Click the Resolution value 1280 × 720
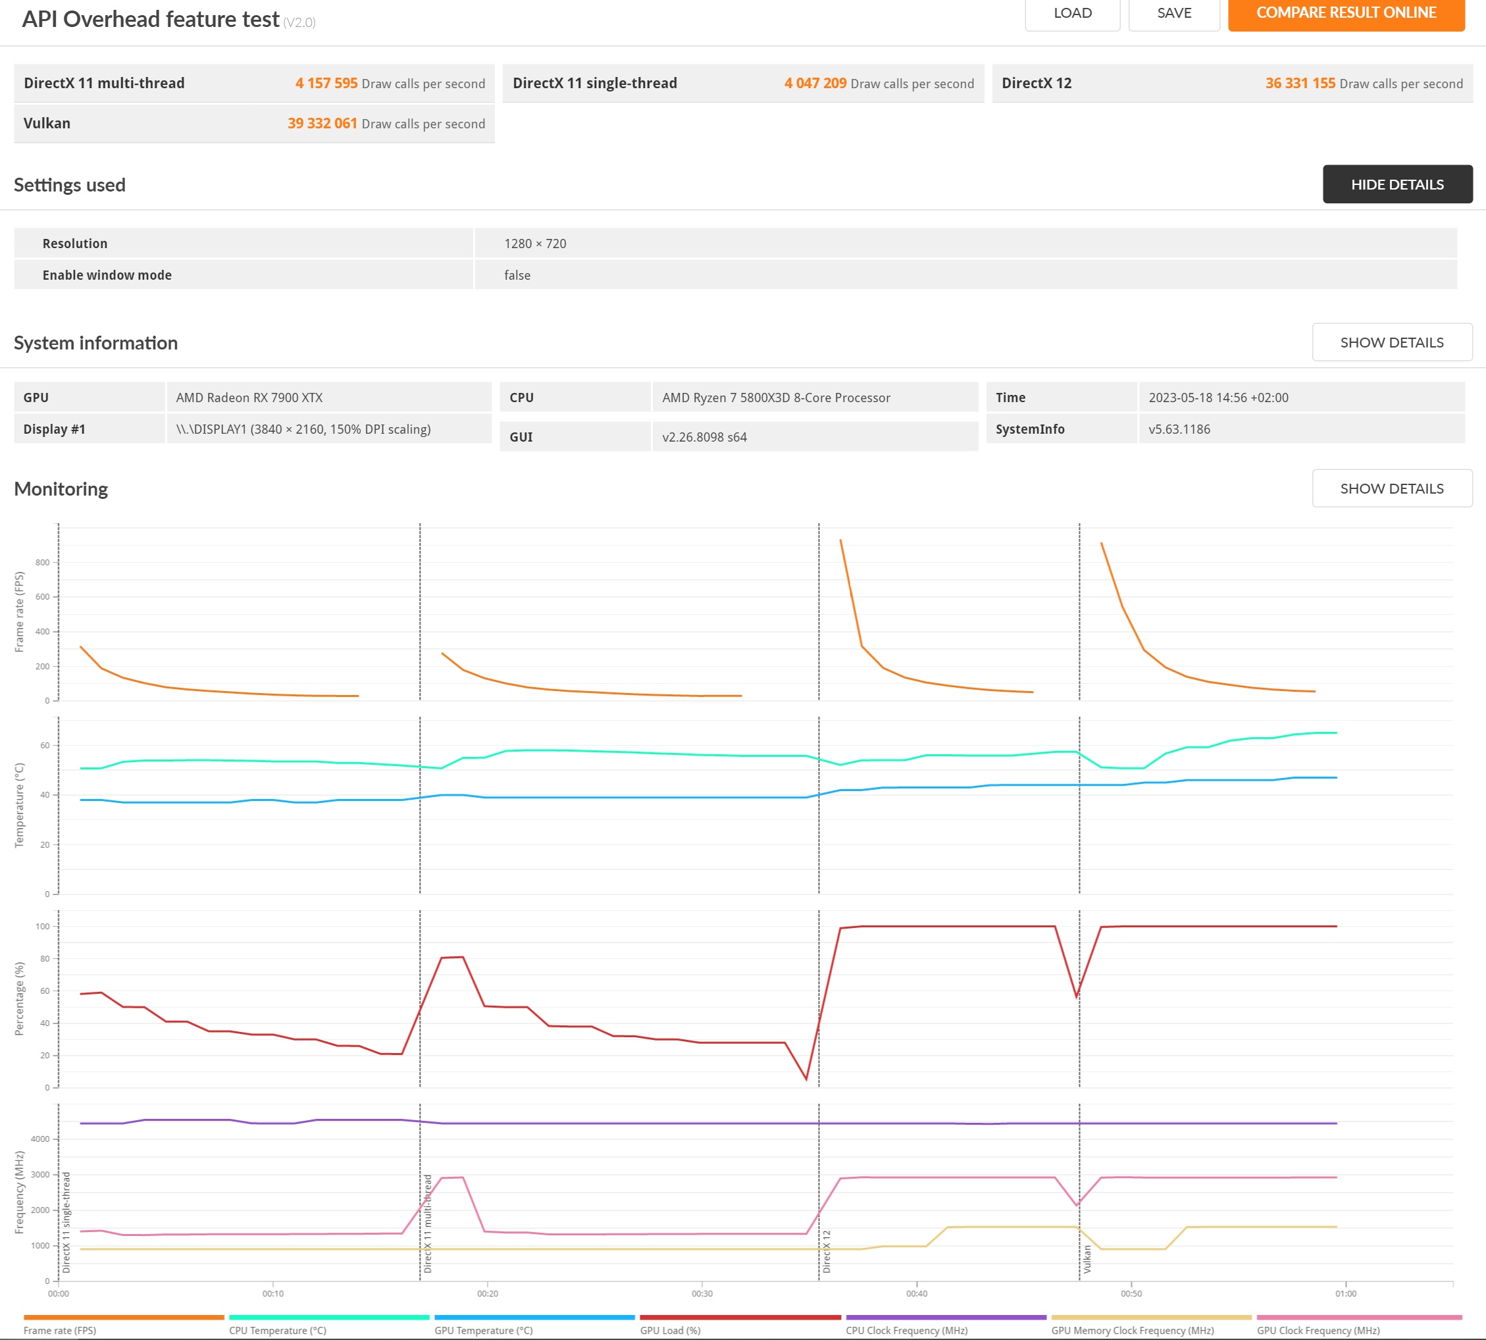 click(x=535, y=244)
